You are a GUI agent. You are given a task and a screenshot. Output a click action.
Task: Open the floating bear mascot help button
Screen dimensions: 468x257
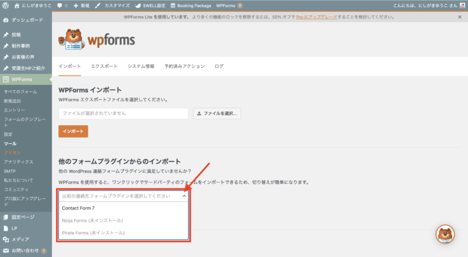click(x=445, y=234)
